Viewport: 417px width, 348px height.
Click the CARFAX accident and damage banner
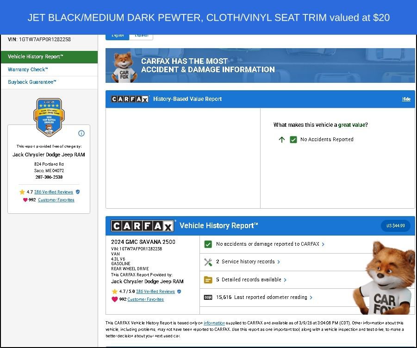260,66
